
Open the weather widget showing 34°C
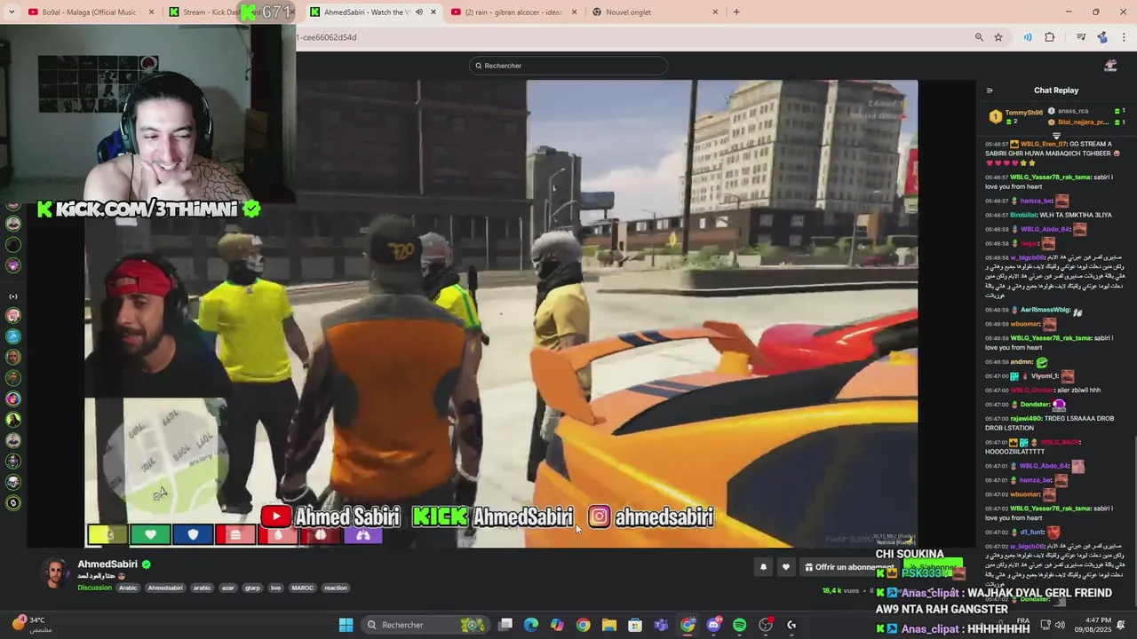[31, 624]
